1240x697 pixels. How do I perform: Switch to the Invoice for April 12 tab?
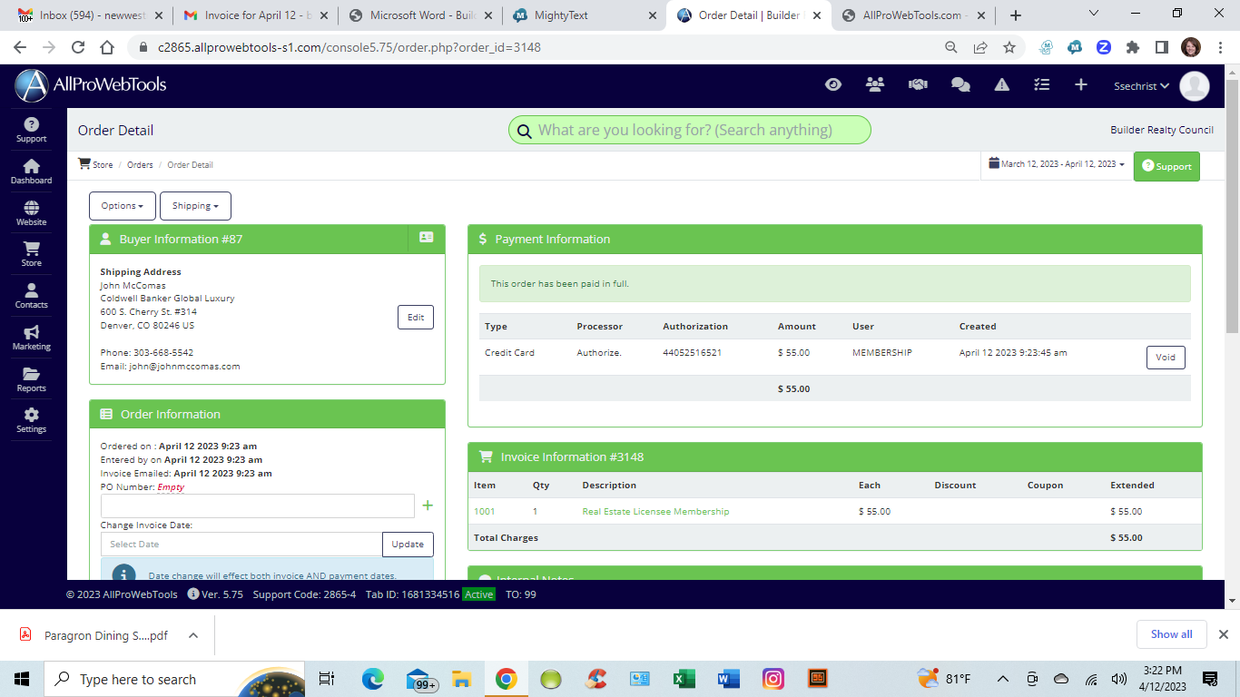254,15
